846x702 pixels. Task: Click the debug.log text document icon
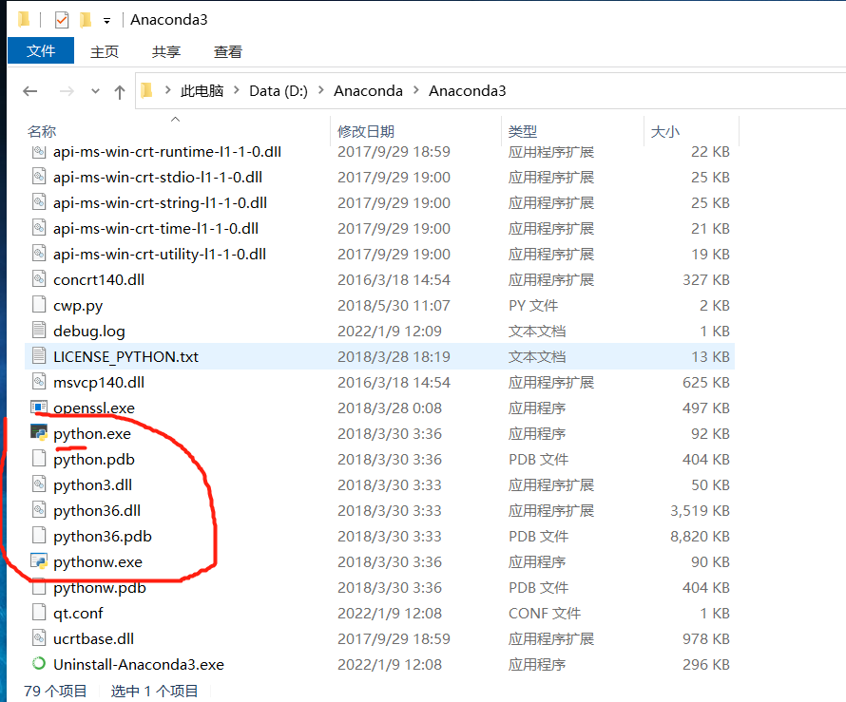39,330
